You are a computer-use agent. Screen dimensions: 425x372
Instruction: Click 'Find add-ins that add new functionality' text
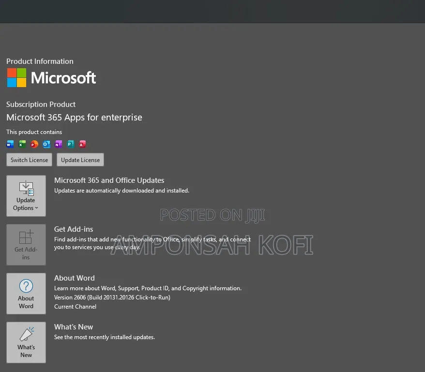point(152,243)
